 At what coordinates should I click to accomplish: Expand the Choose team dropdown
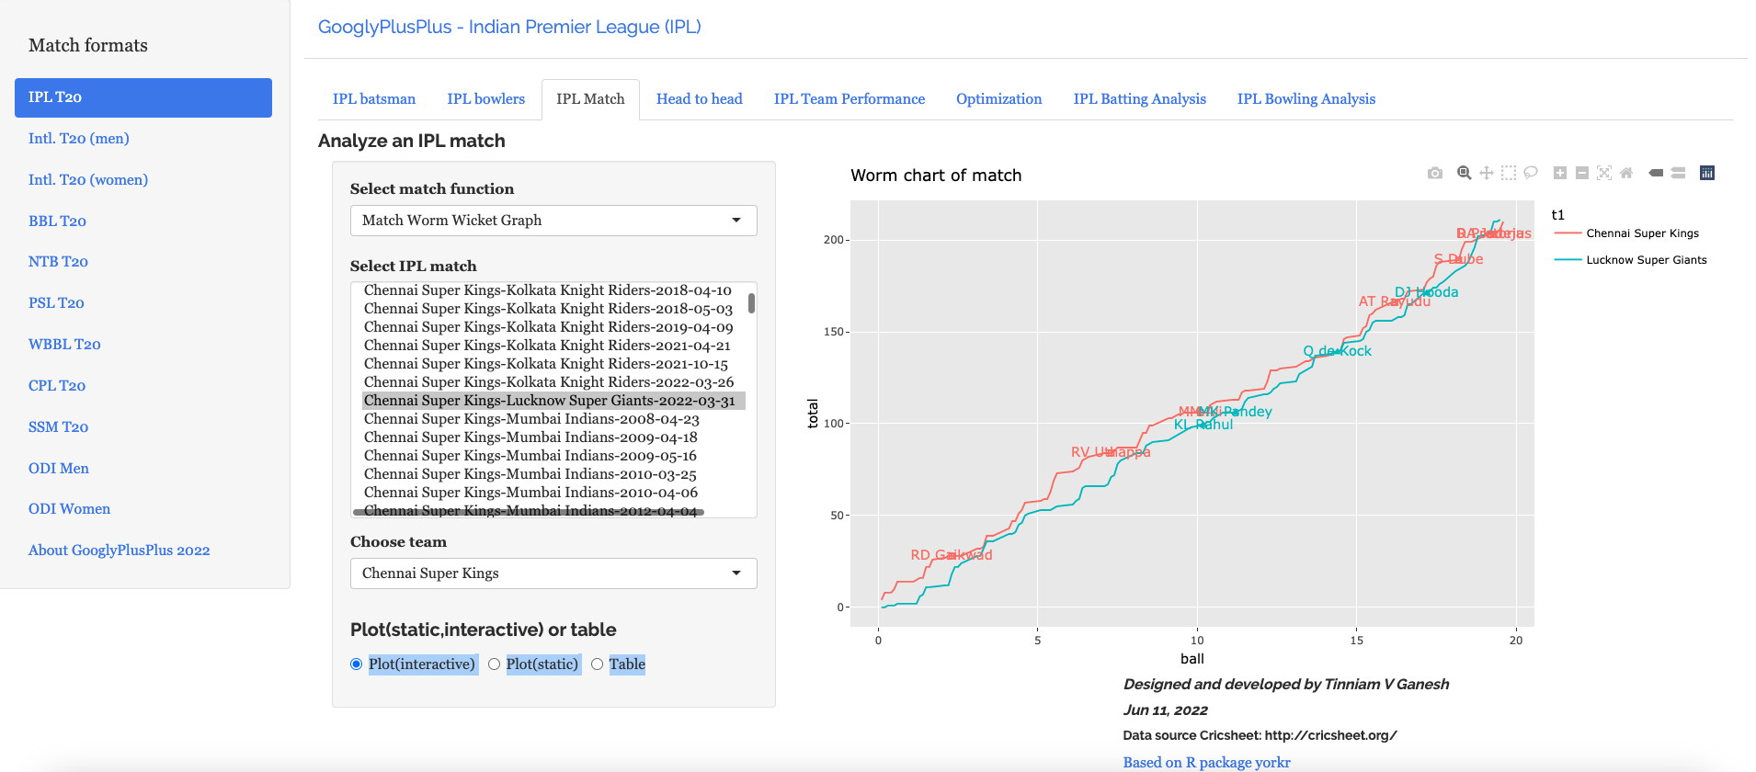553,573
